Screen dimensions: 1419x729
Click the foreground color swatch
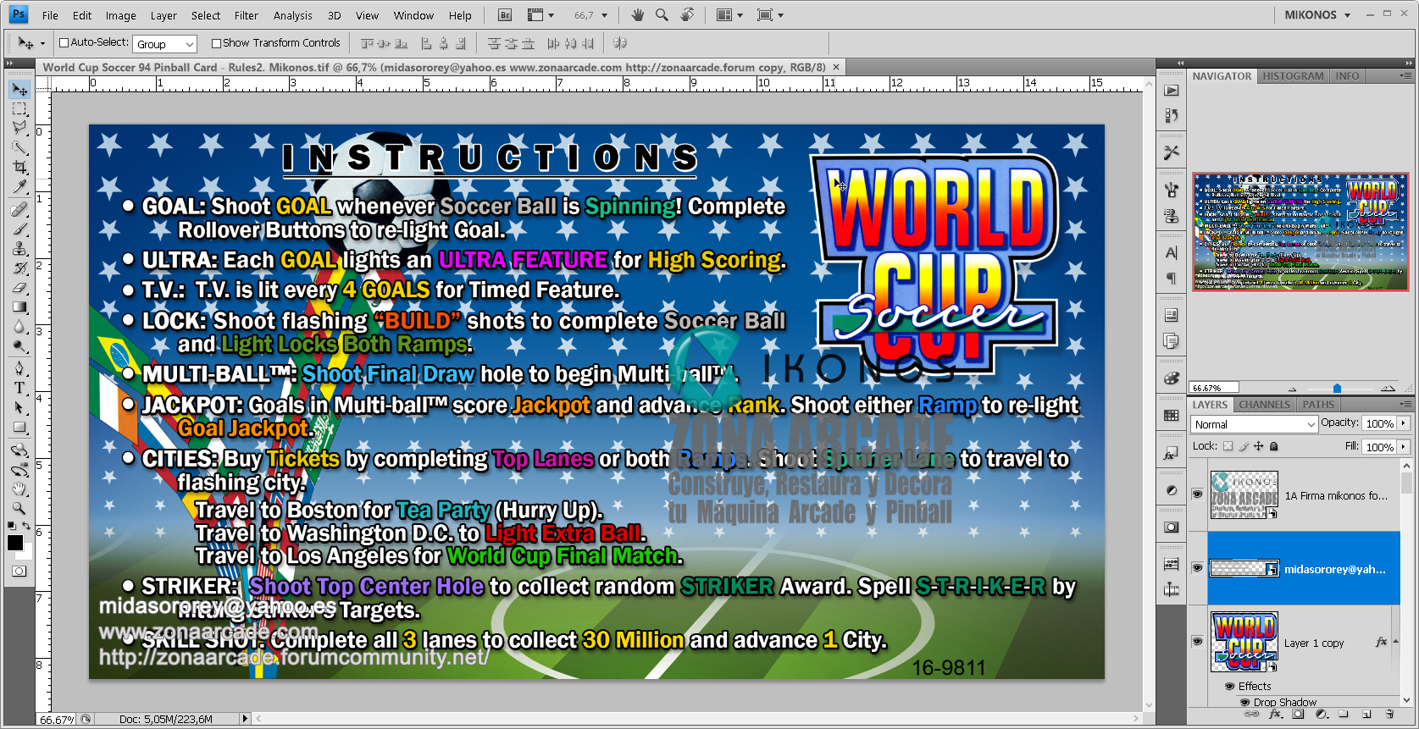pyautogui.click(x=14, y=543)
